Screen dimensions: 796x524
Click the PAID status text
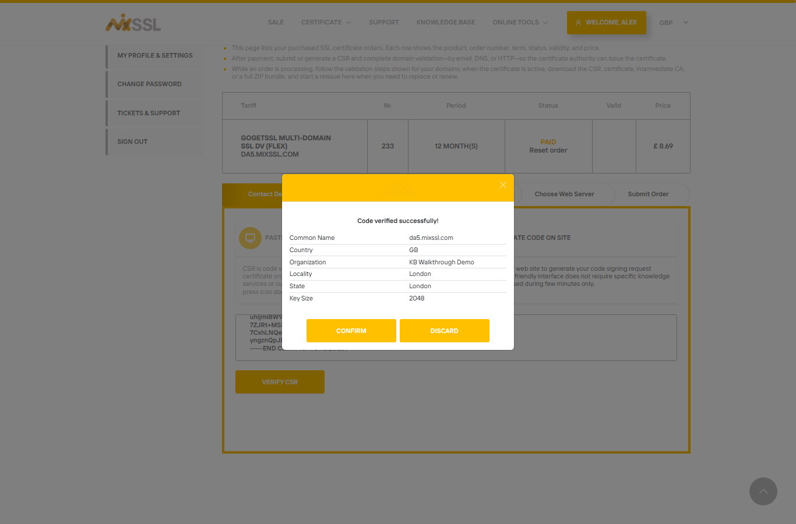point(548,142)
